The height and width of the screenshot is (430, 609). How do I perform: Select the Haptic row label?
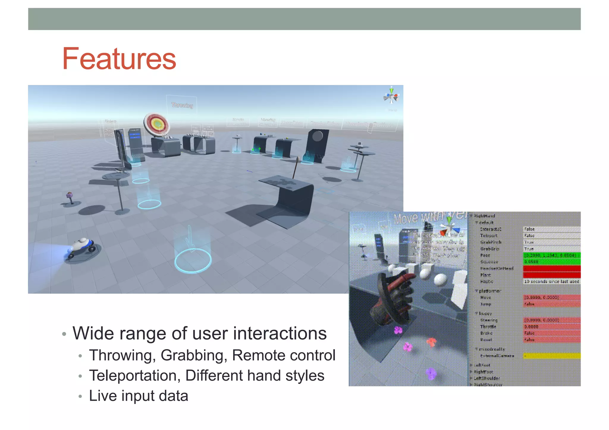pos(486,281)
